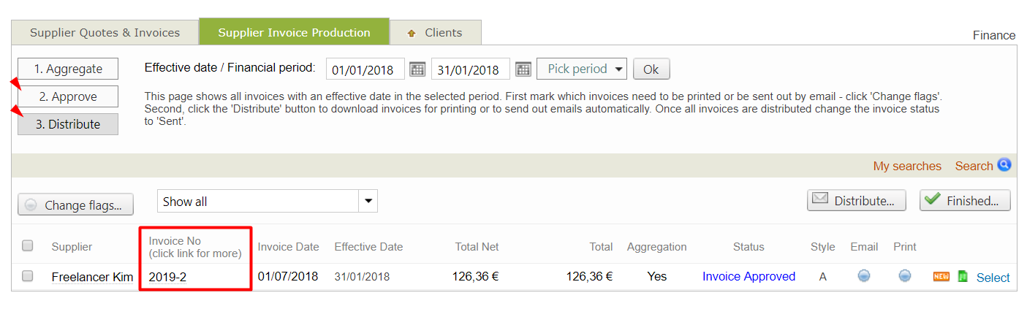Click the start date field 01/01/2018
The image size is (1027, 309).
[365, 70]
